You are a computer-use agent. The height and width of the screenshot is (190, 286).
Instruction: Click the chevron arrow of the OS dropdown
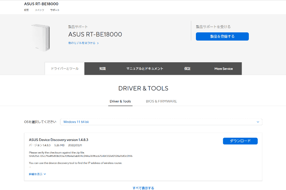pos(258,122)
